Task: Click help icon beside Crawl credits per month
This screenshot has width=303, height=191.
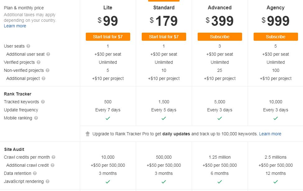Action: (53, 157)
